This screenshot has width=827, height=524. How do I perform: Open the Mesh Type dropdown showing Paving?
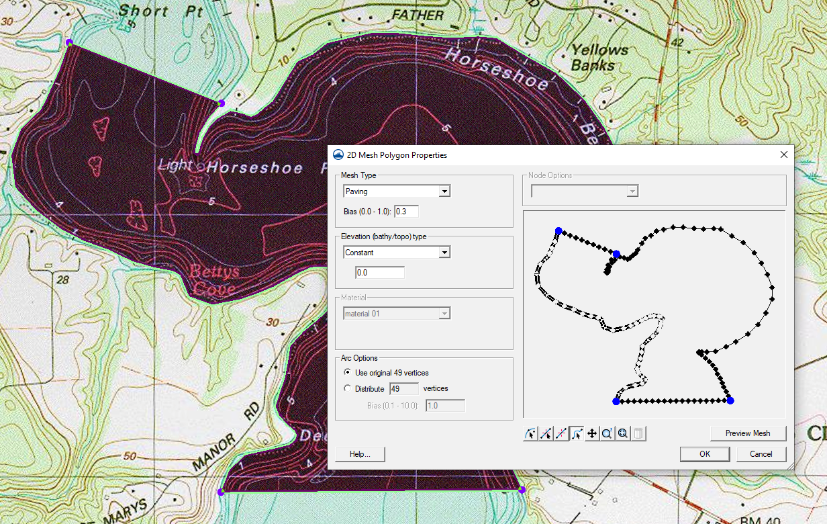pos(444,191)
